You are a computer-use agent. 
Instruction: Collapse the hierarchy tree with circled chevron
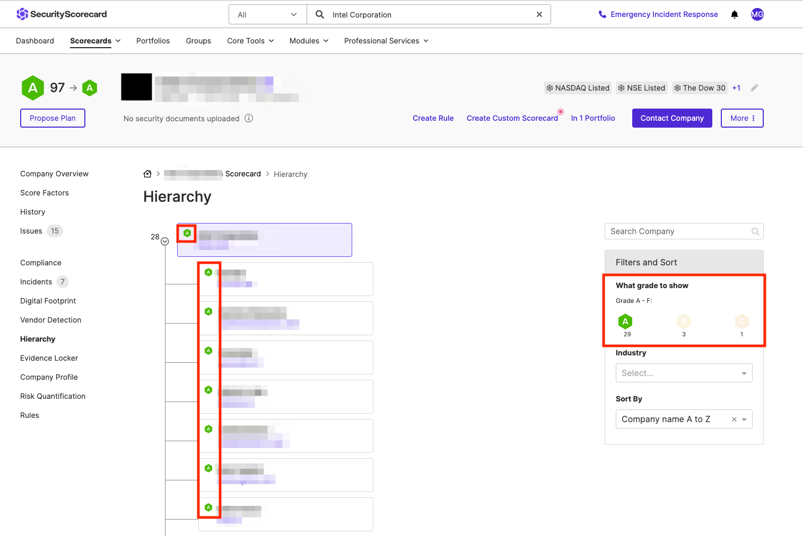point(165,242)
